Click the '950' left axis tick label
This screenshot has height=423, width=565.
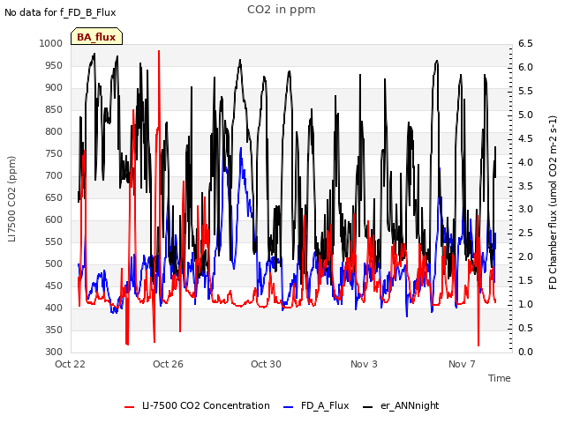(x=54, y=65)
